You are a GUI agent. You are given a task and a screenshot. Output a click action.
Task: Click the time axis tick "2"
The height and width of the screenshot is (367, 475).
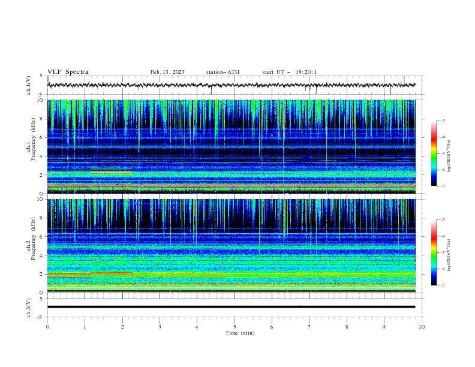122,327
